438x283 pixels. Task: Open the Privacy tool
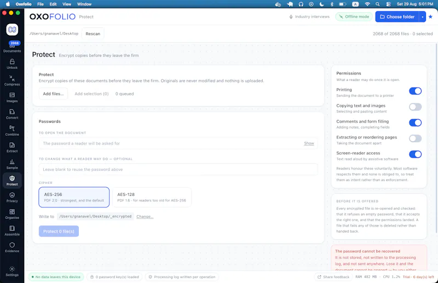[12, 198]
